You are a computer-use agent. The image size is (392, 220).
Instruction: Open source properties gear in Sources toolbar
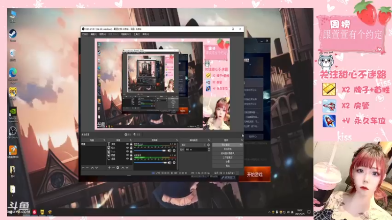point(118,168)
